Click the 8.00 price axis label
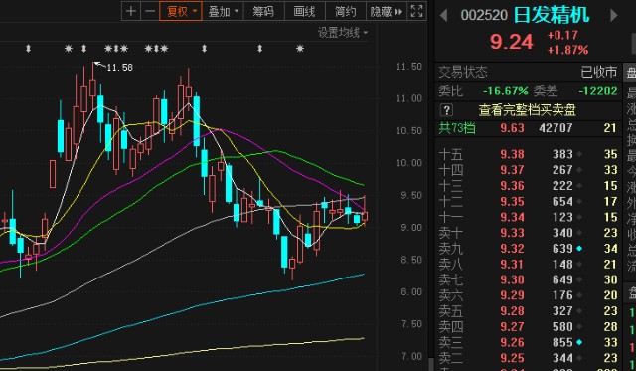The image size is (636, 371). tap(411, 291)
